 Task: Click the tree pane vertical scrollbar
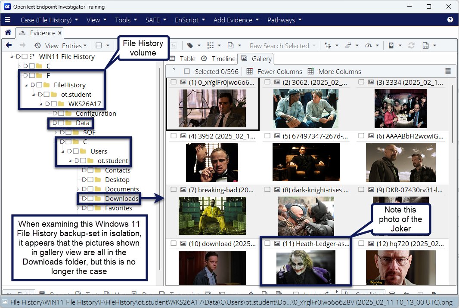coord(160,168)
